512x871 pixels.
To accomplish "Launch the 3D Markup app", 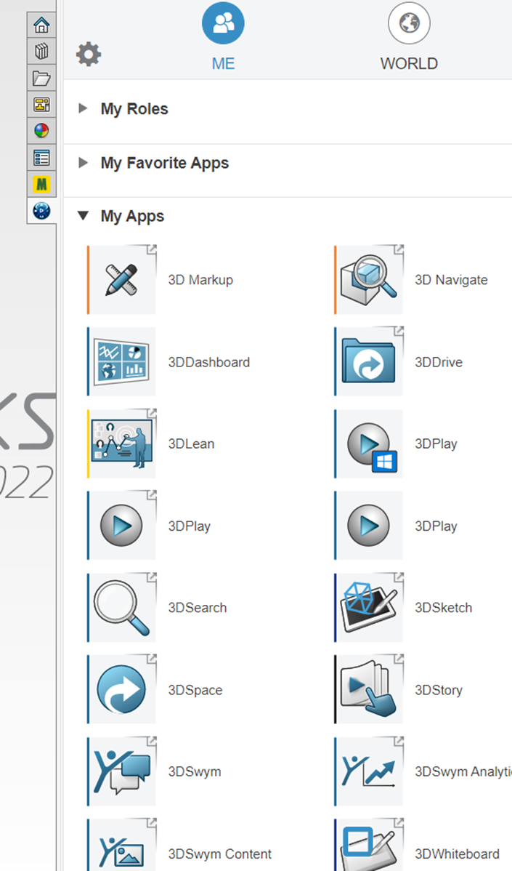I will point(122,280).
